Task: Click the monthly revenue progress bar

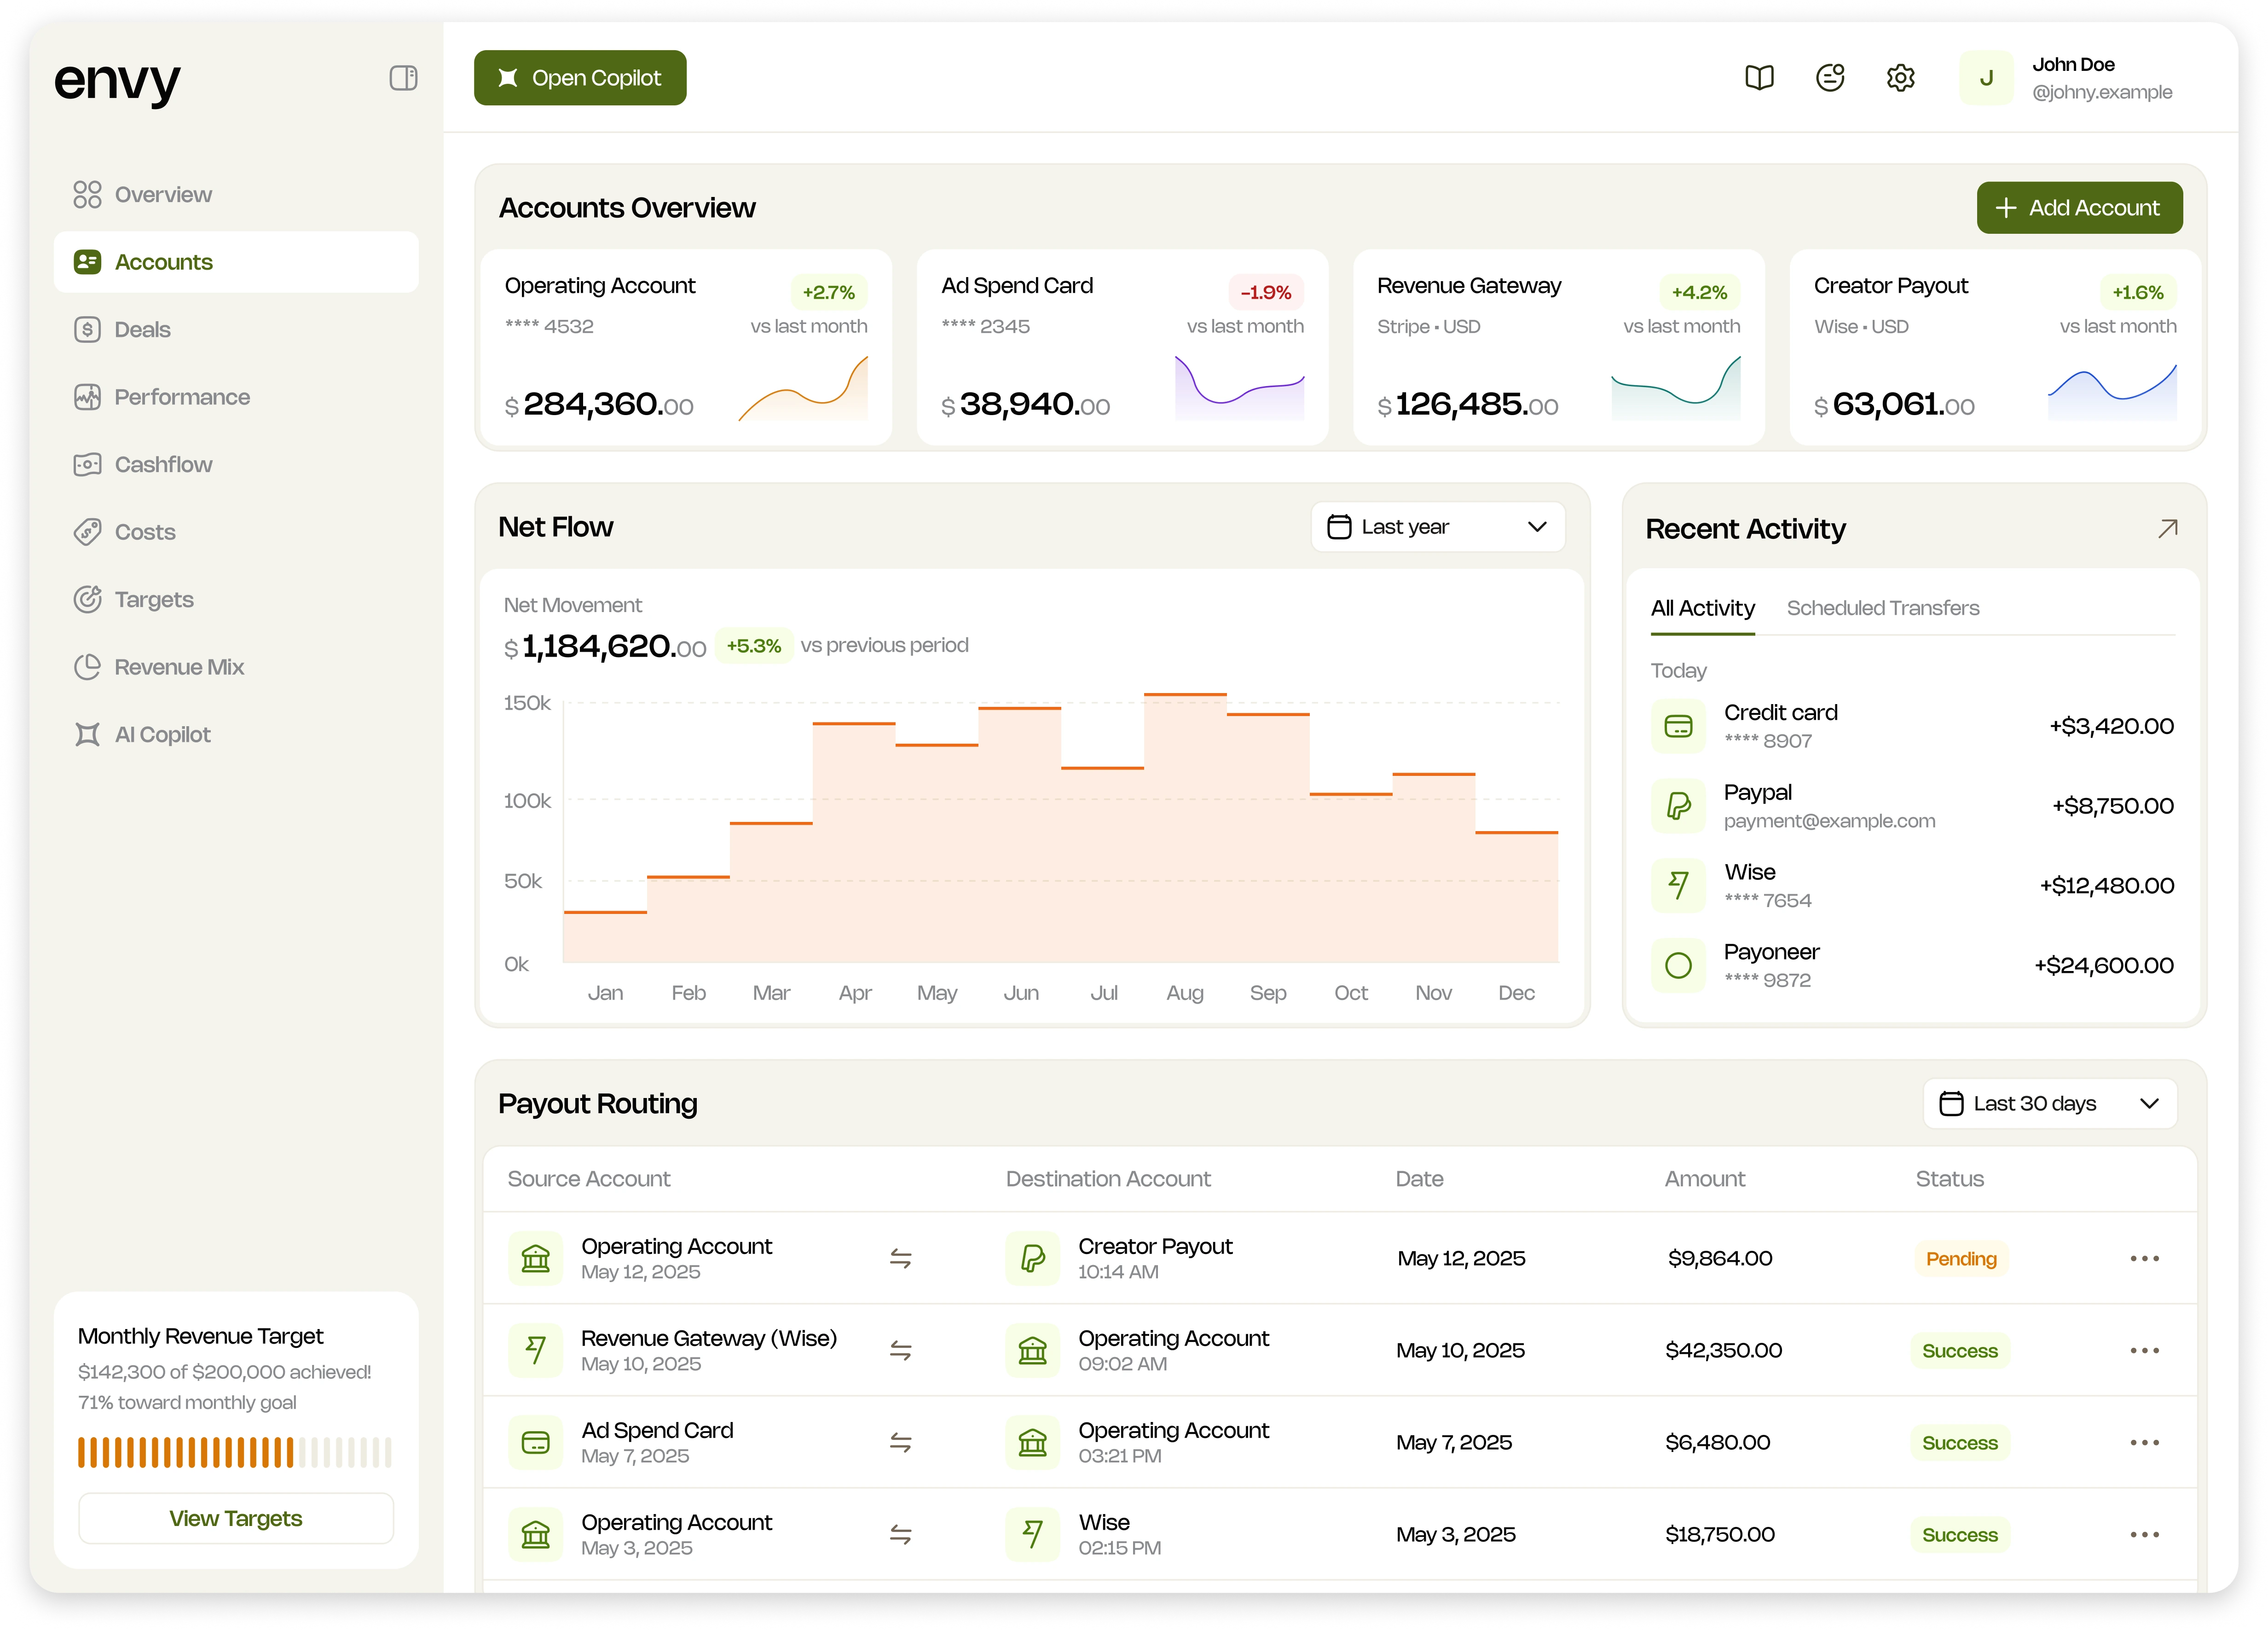Action: [x=235, y=1452]
